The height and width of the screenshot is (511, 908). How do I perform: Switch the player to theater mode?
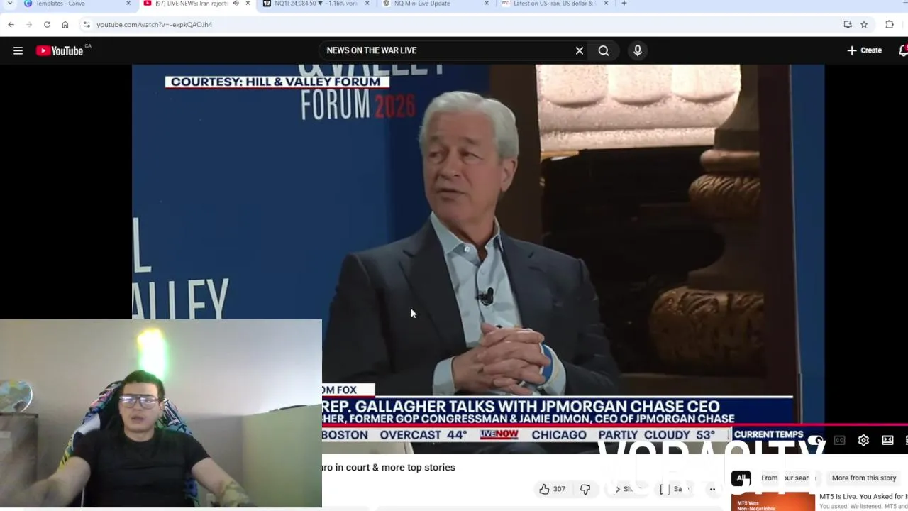point(887,440)
